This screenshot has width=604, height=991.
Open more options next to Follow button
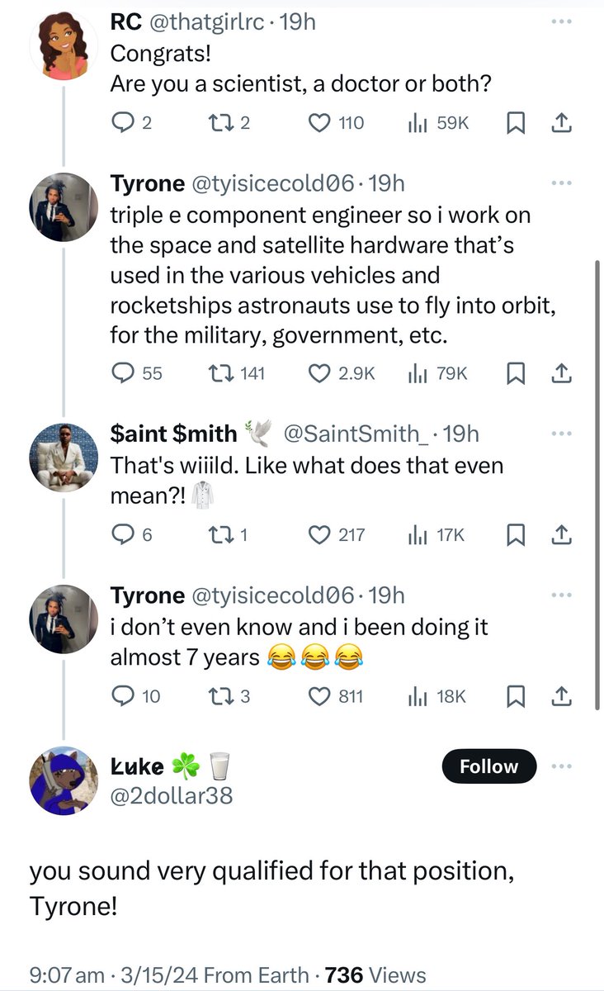[561, 766]
